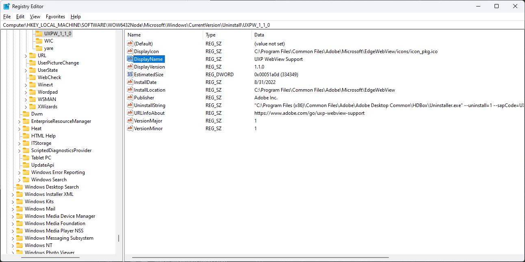Click the values pane horizontal scrollbar thumb
Image resolution: width=525 pixels, height=262 pixels.
click(260, 257)
